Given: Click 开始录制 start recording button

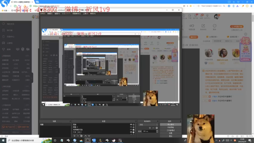Looking at the screenshot, I should [170, 127].
